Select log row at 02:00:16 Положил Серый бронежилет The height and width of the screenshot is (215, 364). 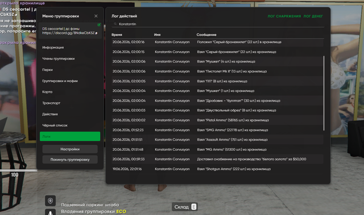click(217, 42)
